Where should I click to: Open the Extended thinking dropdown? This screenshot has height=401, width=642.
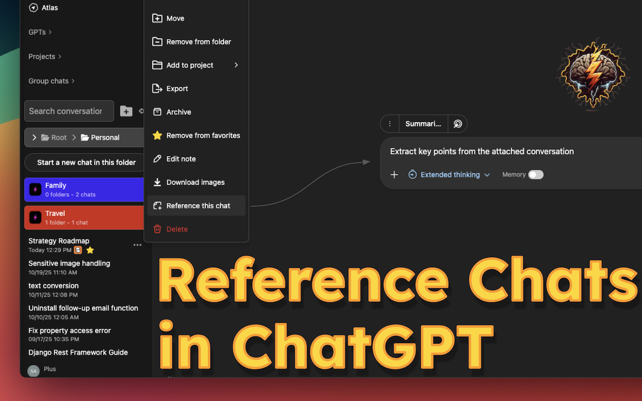click(449, 174)
